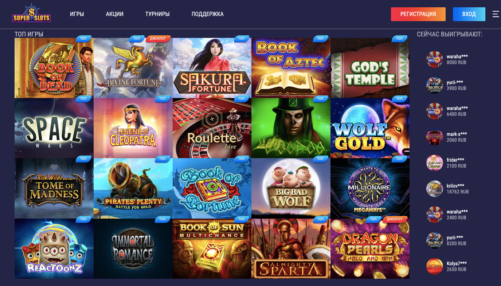Click the ДЖЕКПОТ badge on Dragon Pearls
Screen dimensions: 501x286
tap(395, 219)
